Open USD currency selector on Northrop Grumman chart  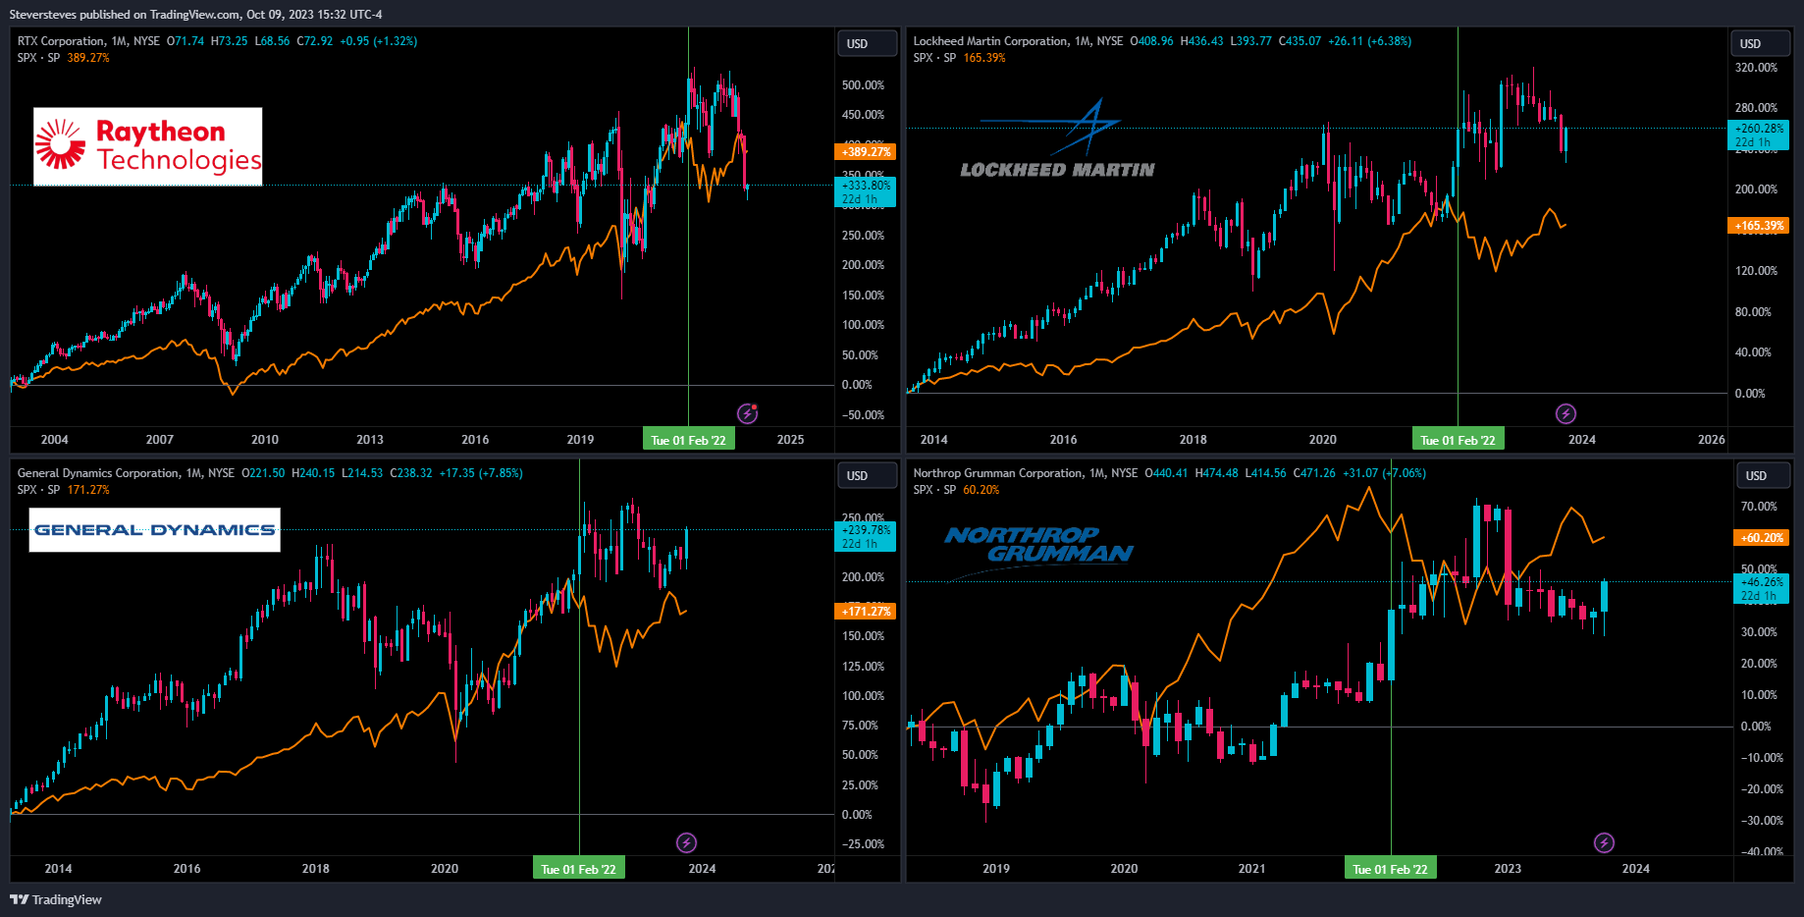click(1764, 475)
